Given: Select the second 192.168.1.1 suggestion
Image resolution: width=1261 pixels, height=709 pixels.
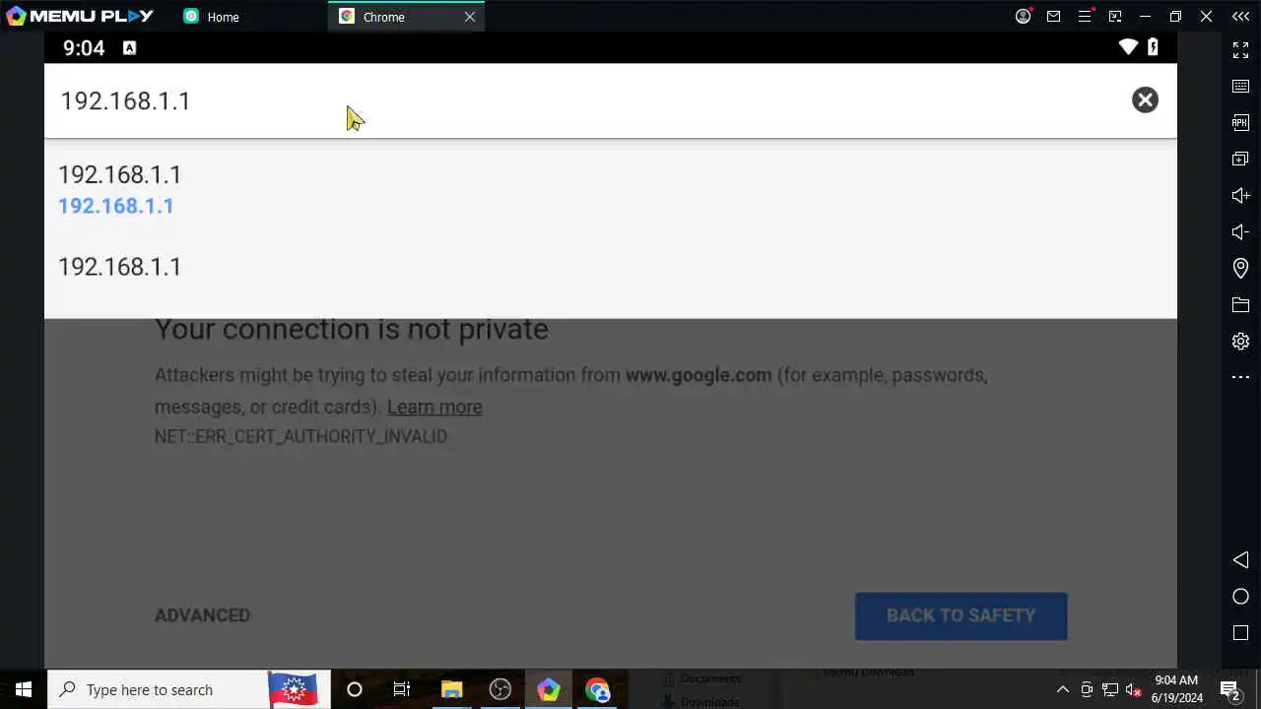Looking at the screenshot, I should [611, 267].
